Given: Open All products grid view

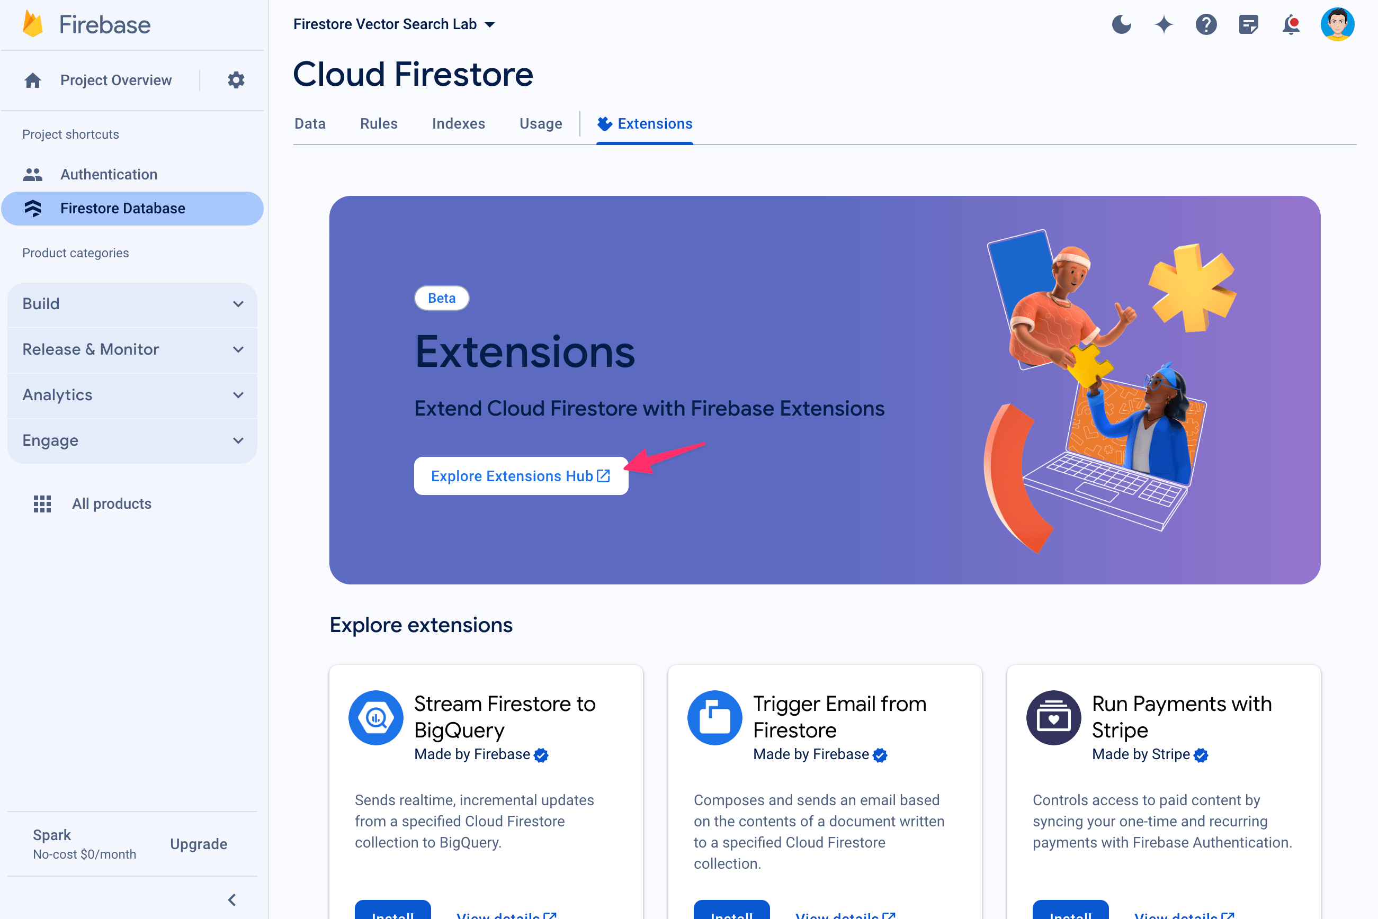Looking at the screenshot, I should 40,503.
